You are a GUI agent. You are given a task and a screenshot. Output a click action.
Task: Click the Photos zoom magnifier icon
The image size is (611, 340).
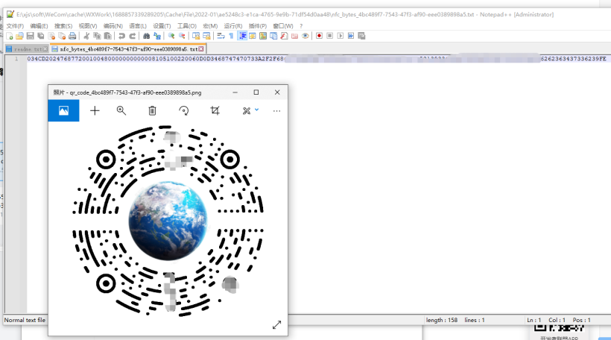[x=121, y=111]
